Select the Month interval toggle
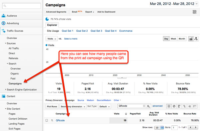The height and width of the screenshot is (131, 200). pos(182,39)
